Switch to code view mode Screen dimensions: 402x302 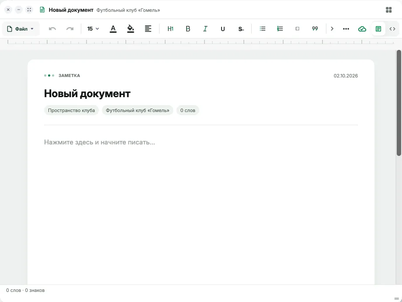(x=392, y=29)
